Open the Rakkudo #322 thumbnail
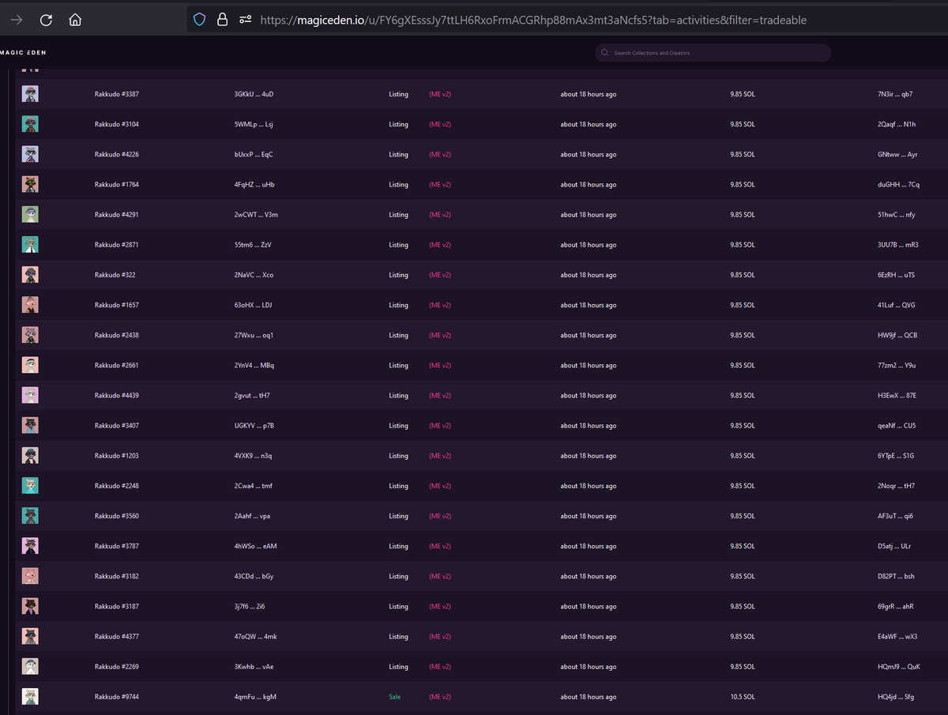Image resolution: width=948 pixels, height=715 pixels. (30, 275)
